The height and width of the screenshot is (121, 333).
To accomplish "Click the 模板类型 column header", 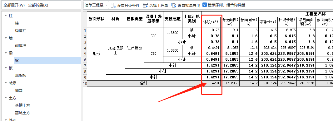I will click(x=135, y=19).
